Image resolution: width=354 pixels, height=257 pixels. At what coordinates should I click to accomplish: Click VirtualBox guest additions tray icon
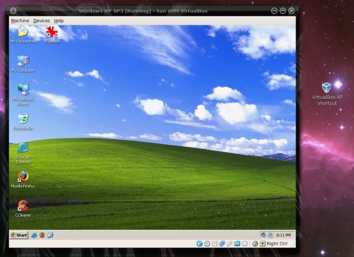pos(270,235)
